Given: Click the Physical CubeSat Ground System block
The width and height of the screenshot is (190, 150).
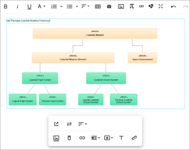Looking at the screenshot, I should [124, 99].
